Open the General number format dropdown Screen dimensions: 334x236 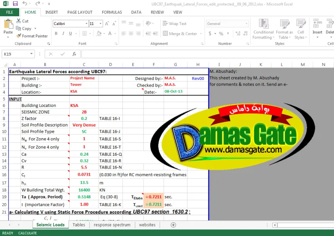click(x=246, y=24)
